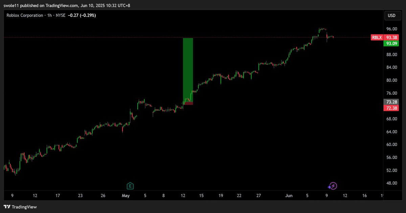Image resolution: width=406 pixels, height=213 pixels.
Task: Click the purple lightning event icon
Action: [x=333, y=186]
